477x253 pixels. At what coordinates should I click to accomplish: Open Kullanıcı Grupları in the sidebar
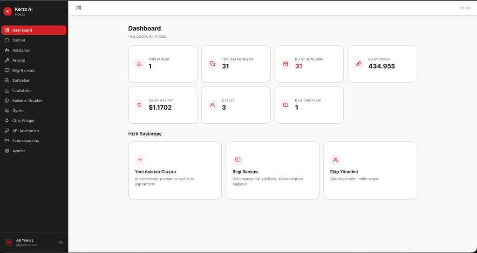click(x=34, y=100)
